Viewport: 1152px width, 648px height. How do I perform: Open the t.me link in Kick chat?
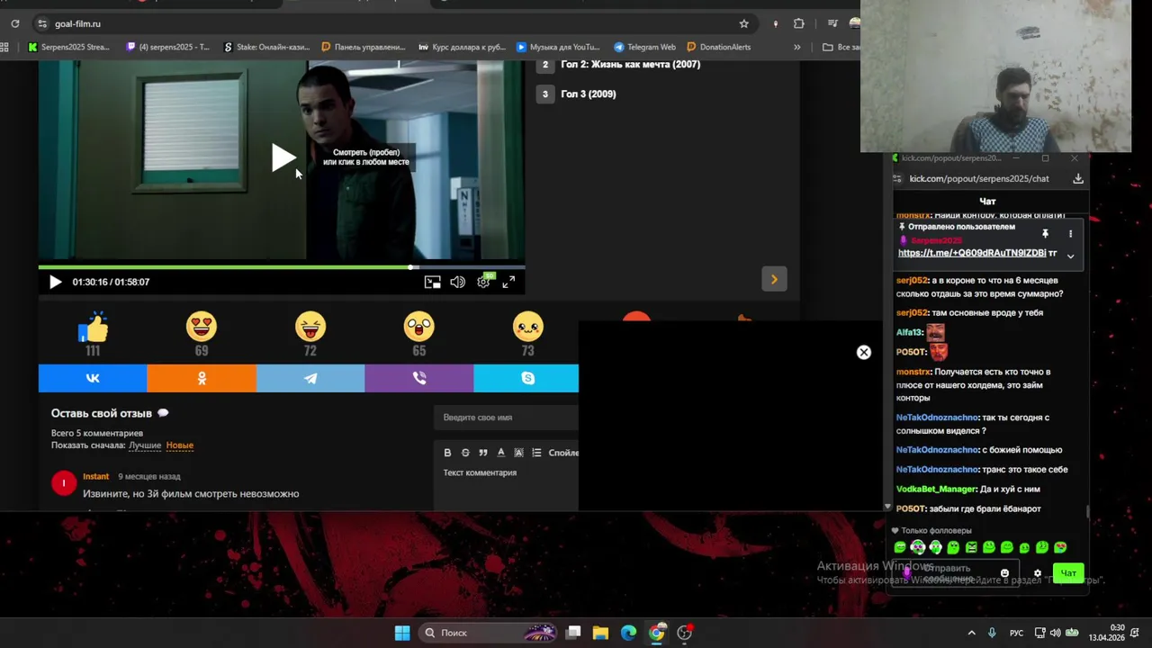click(x=972, y=253)
